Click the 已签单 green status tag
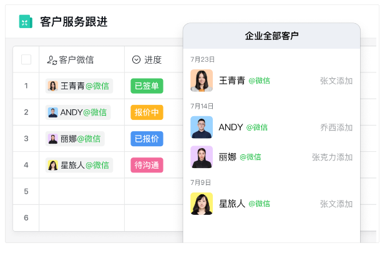 click(x=147, y=86)
